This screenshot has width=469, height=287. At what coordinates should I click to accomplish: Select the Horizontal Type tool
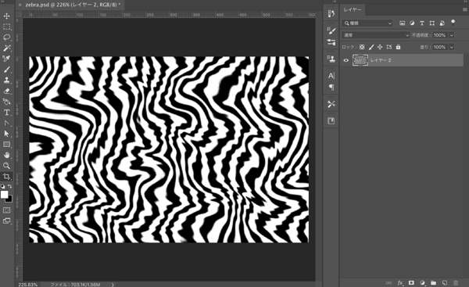(6, 113)
